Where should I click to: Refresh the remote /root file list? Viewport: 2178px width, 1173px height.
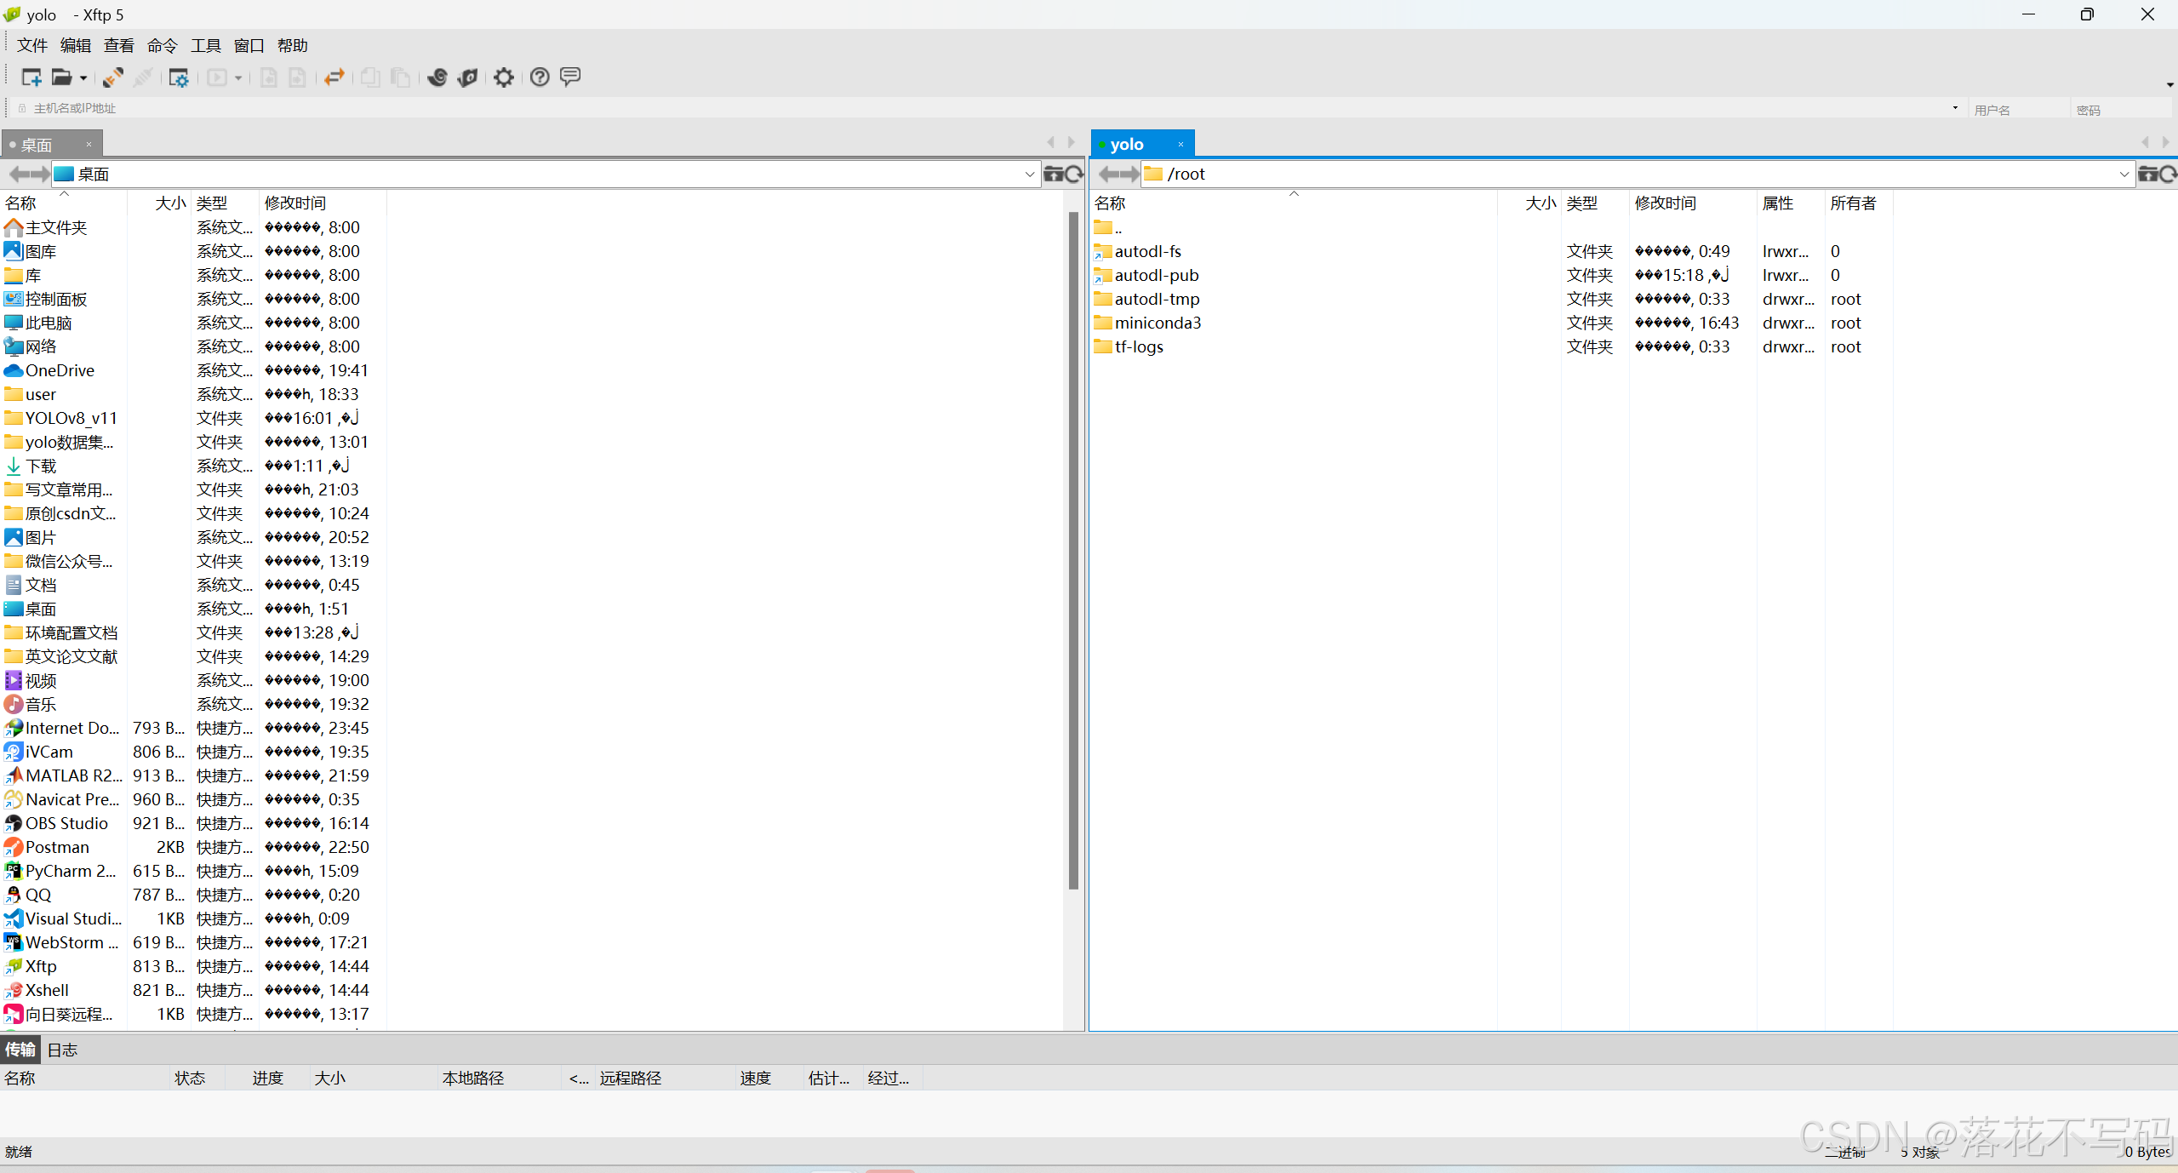2169,175
